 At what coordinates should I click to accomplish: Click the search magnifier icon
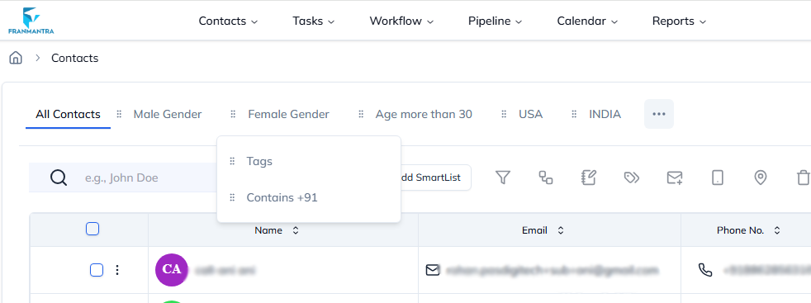[59, 178]
